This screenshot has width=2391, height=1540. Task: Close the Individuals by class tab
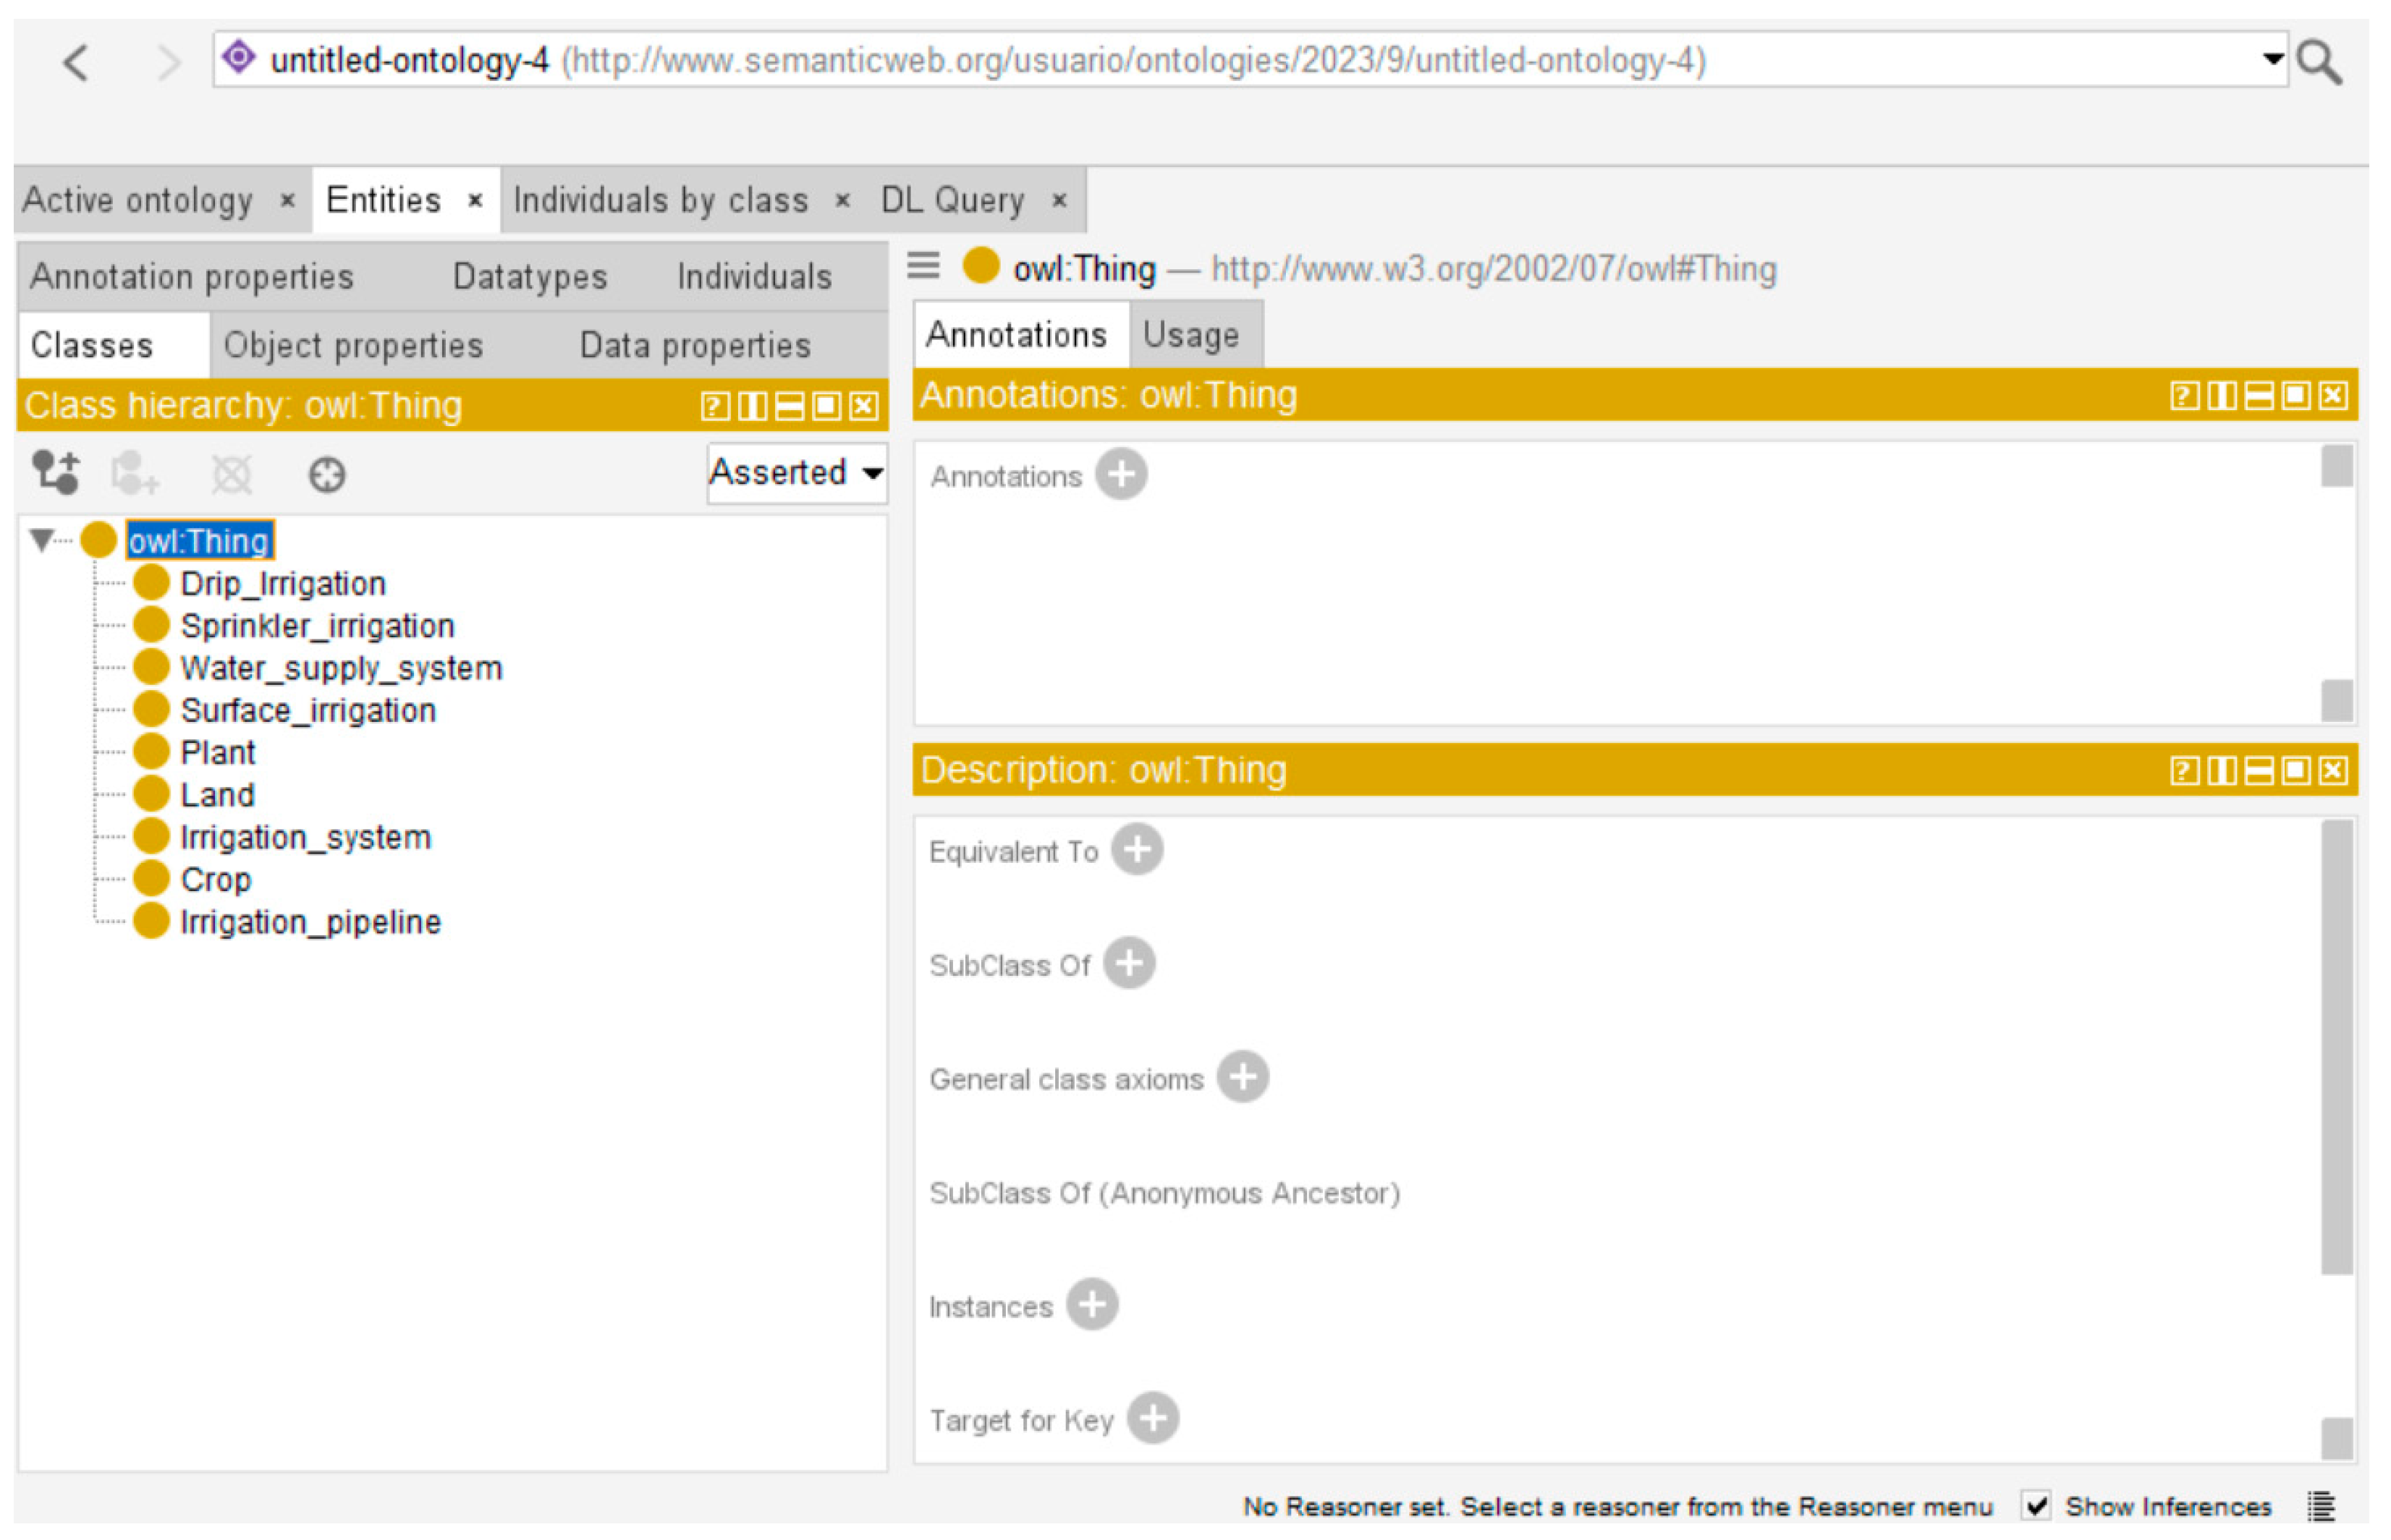coord(842,201)
